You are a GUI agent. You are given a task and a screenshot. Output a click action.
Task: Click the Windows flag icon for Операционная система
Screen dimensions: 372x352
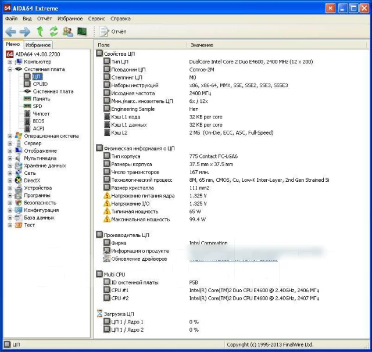[x=18, y=136]
